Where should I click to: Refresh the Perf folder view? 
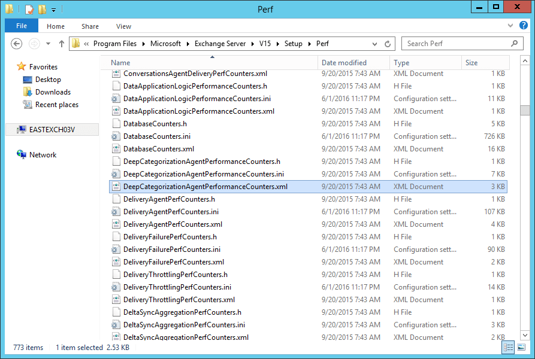tap(388, 44)
